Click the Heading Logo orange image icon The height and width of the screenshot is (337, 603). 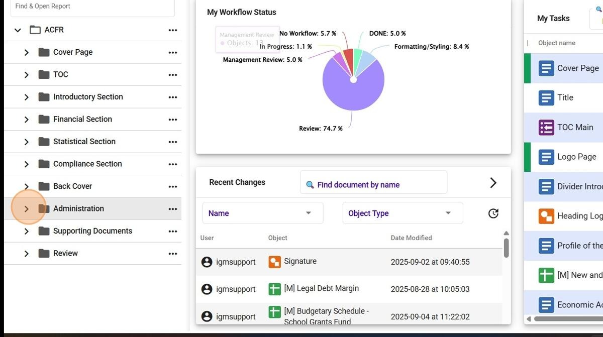tap(546, 216)
